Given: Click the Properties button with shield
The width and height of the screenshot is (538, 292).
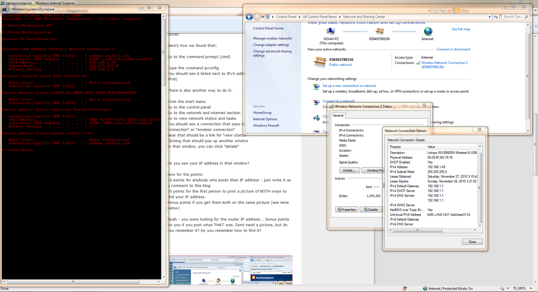Looking at the screenshot, I should coord(347,210).
